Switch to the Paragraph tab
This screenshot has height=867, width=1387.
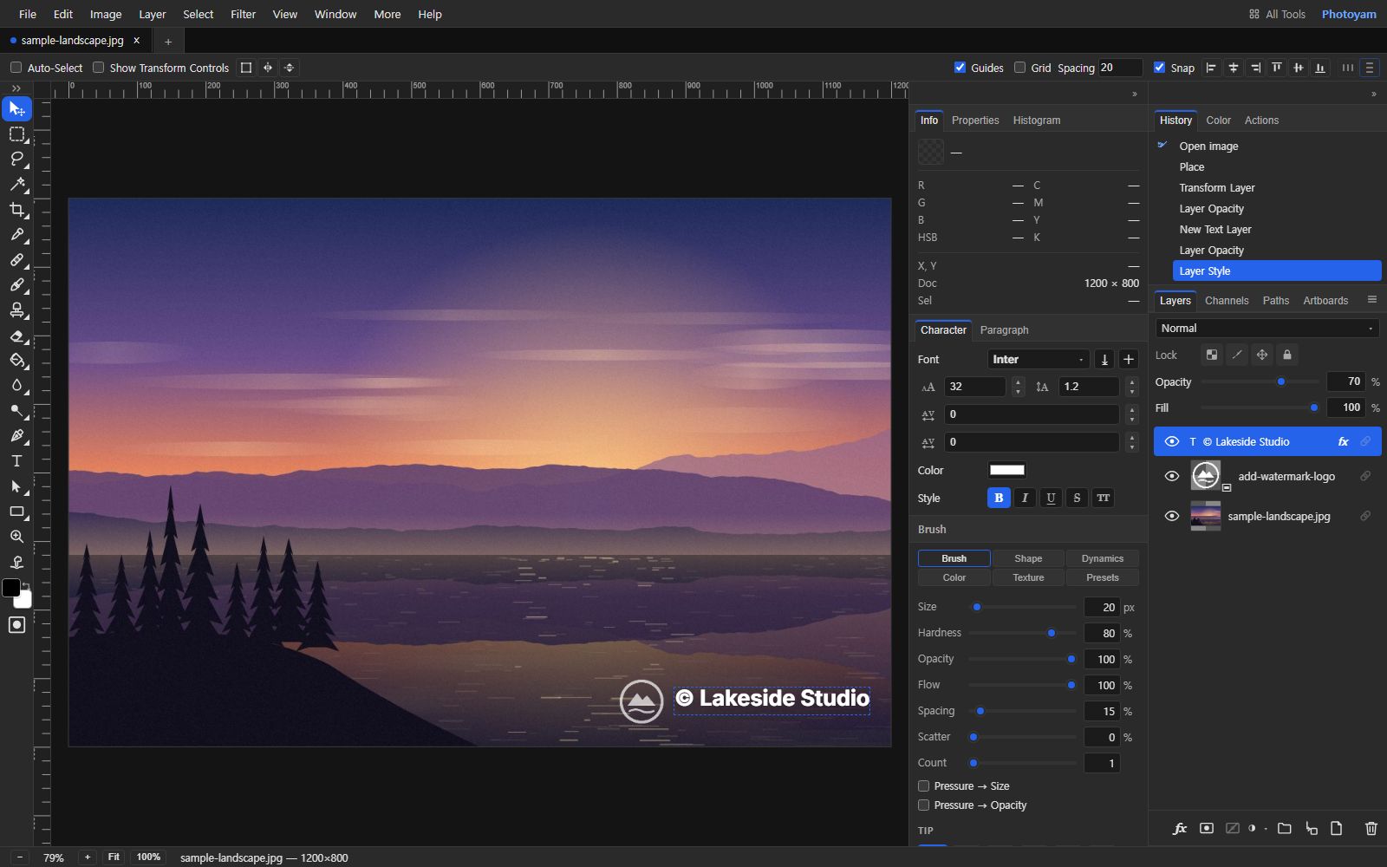point(1004,330)
